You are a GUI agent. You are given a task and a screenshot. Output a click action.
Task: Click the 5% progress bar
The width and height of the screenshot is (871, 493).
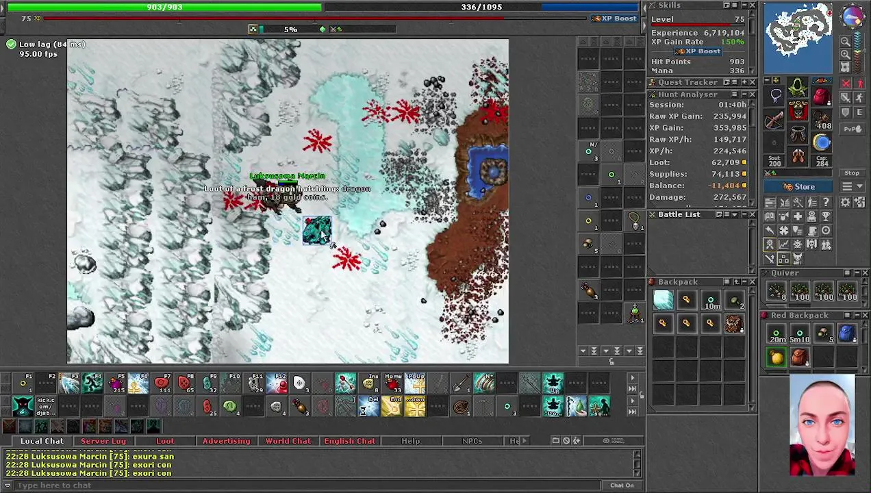tap(290, 29)
